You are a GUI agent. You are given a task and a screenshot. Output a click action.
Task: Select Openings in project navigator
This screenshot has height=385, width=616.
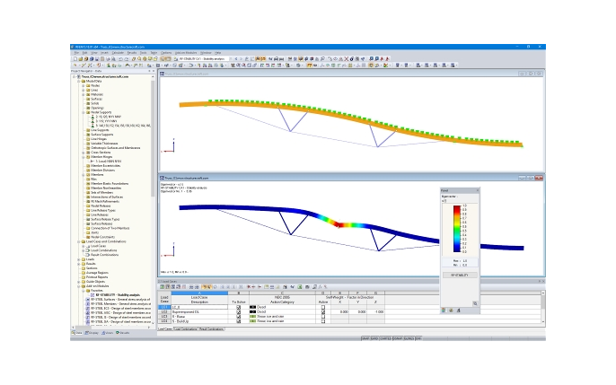pyautogui.click(x=97, y=108)
